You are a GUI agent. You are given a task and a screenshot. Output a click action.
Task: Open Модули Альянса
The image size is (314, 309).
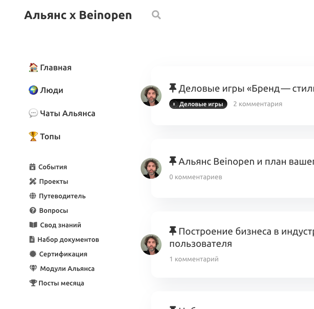(x=67, y=269)
